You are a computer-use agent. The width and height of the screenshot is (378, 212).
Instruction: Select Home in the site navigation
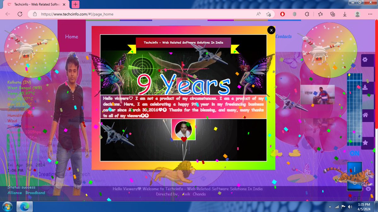pos(72,36)
